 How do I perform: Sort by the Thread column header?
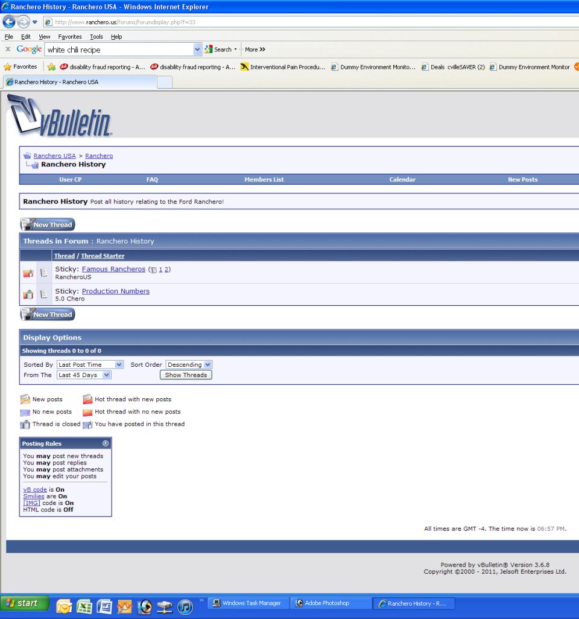point(65,256)
